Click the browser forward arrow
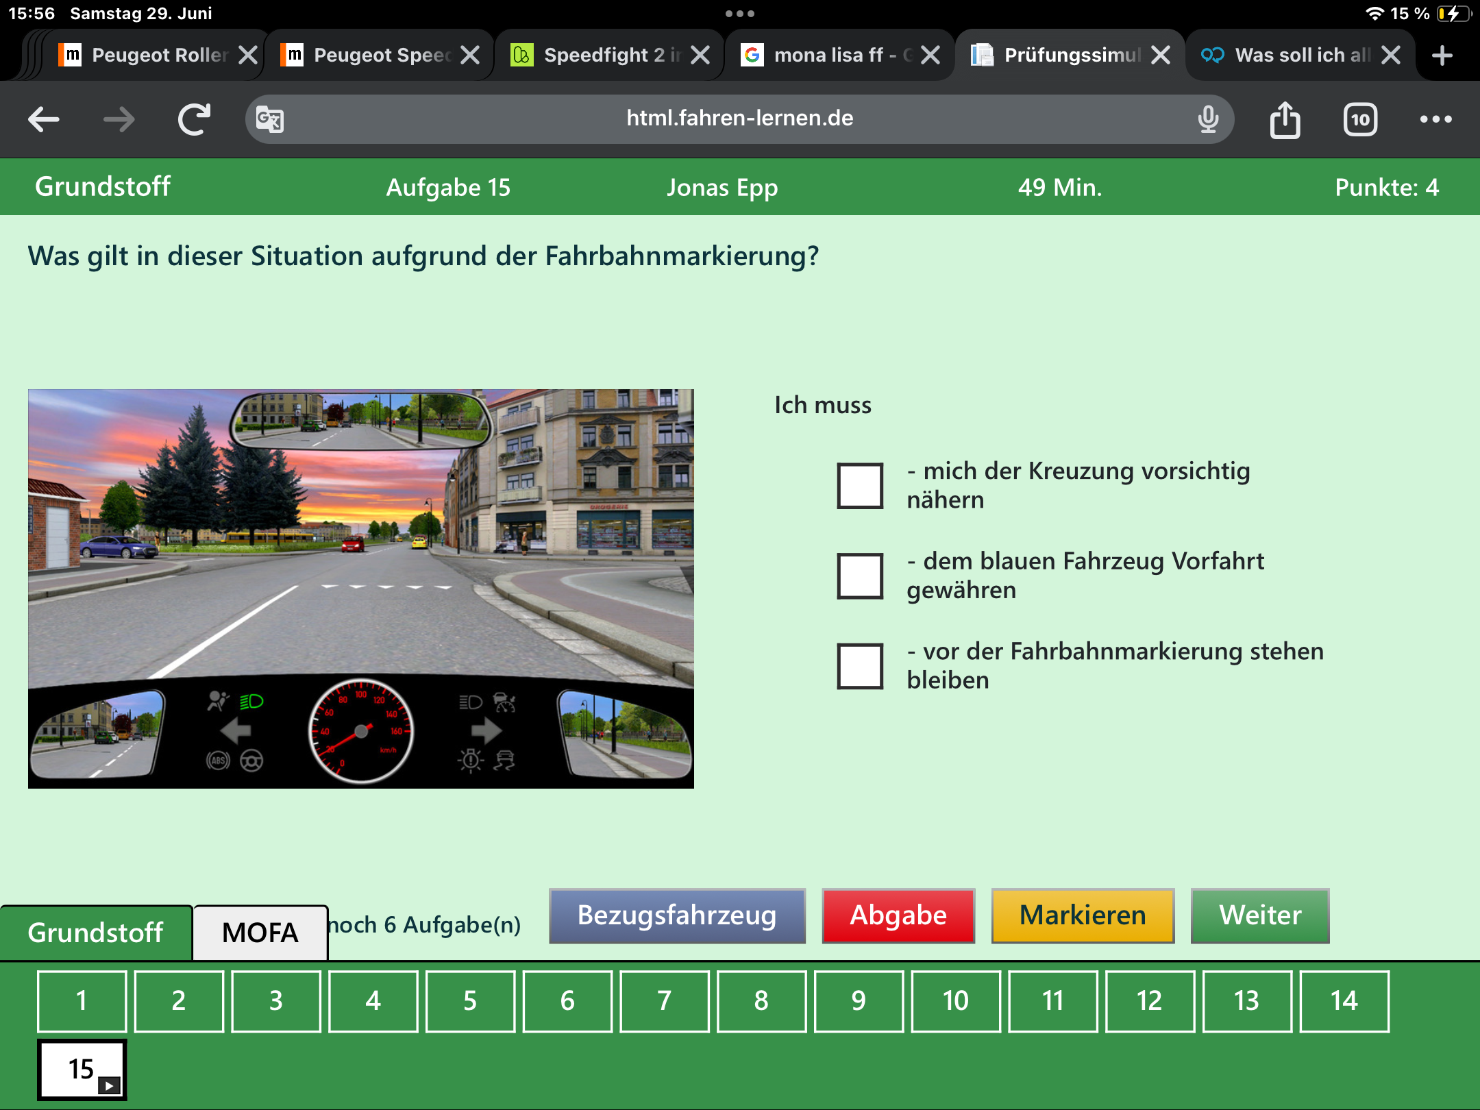This screenshot has width=1480, height=1110. point(119,119)
